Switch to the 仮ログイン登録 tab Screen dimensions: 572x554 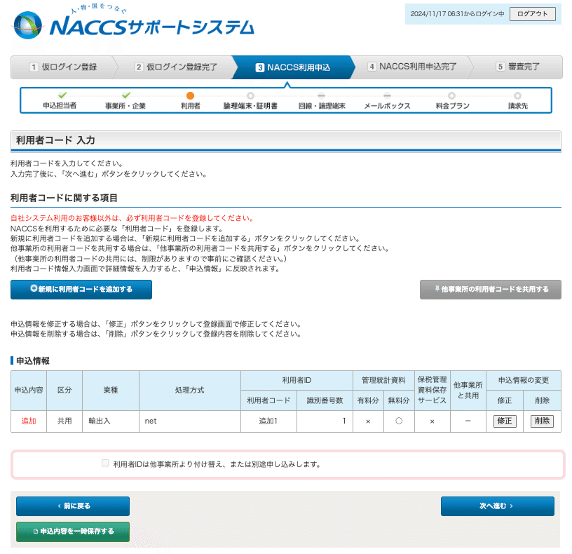[67, 67]
